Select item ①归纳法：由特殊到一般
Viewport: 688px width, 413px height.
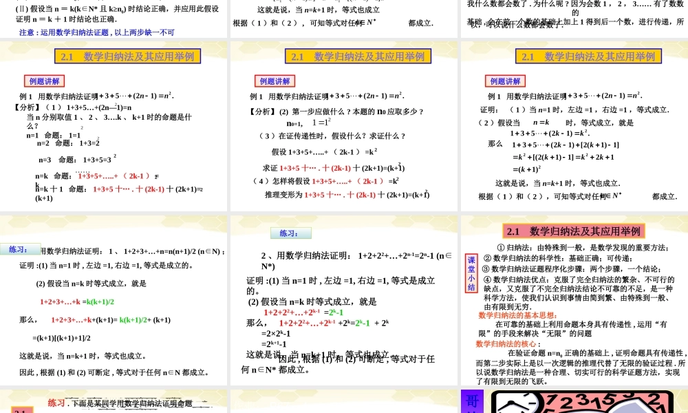[583, 248]
